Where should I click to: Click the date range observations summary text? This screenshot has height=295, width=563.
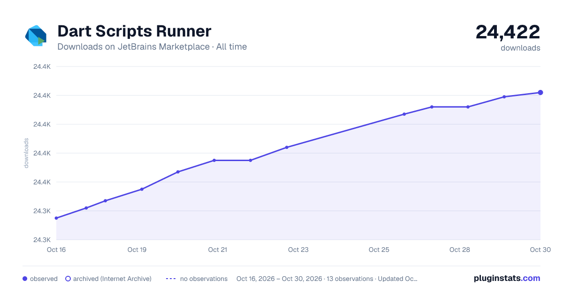tap(327, 279)
